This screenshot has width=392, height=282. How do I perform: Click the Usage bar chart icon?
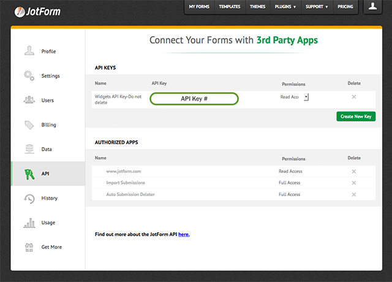click(x=29, y=223)
